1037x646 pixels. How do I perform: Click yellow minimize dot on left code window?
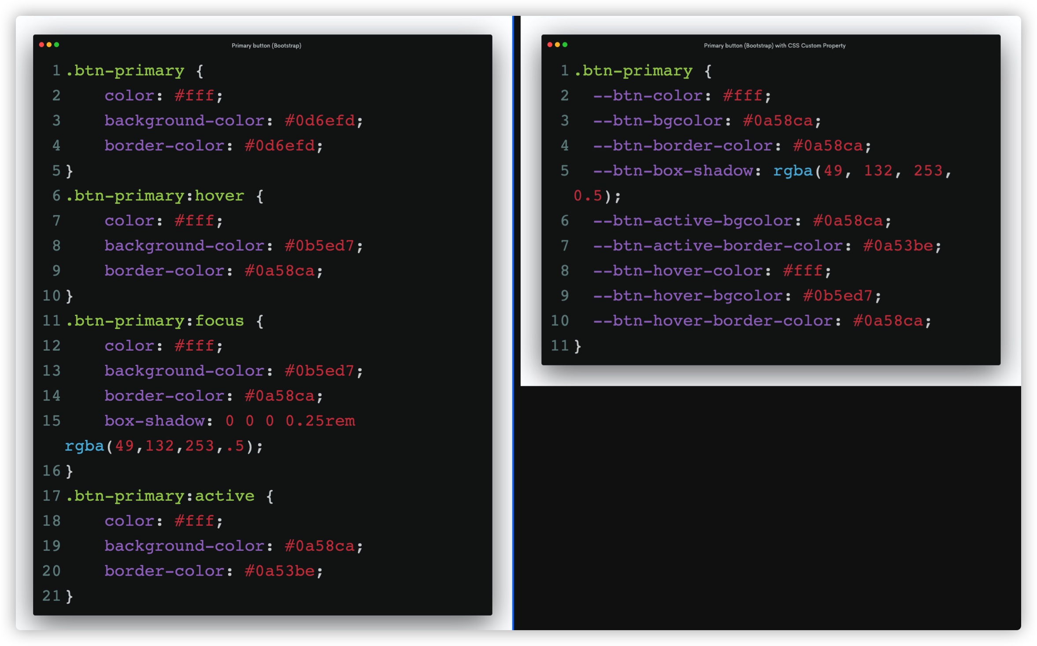(x=49, y=44)
